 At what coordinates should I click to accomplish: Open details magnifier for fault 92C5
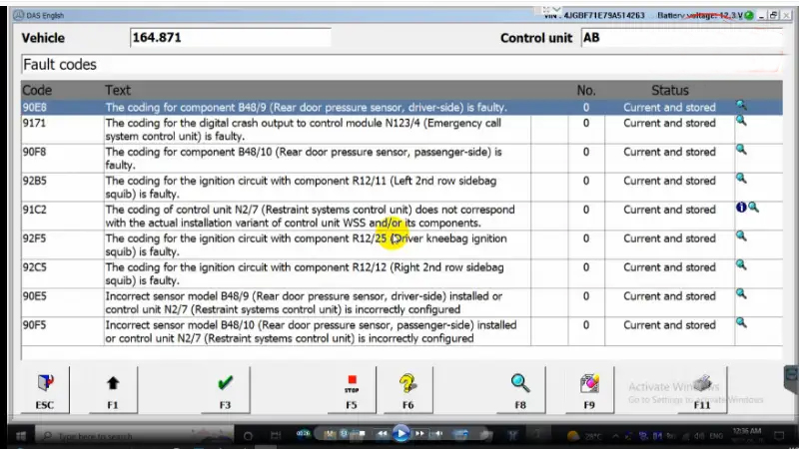tap(741, 265)
